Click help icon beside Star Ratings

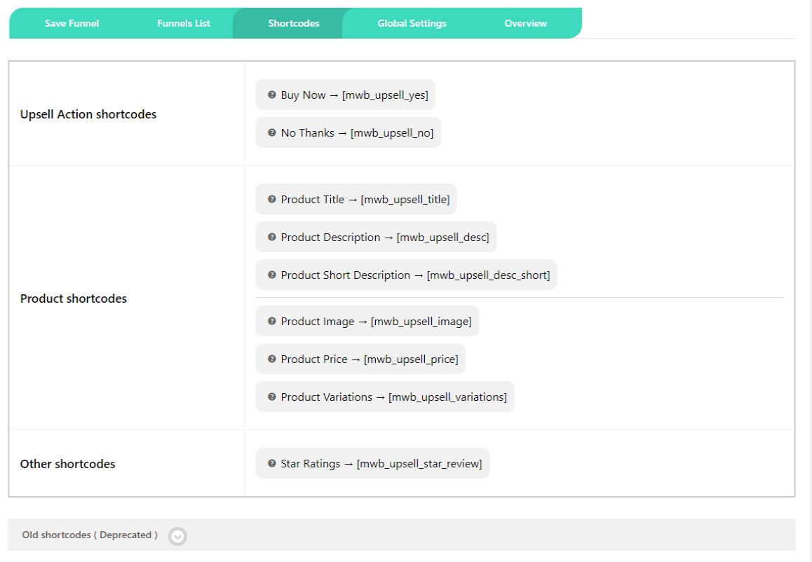(x=272, y=463)
